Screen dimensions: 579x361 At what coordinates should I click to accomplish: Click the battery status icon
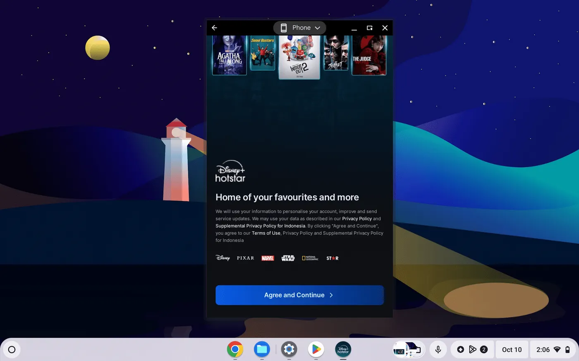coord(567,349)
